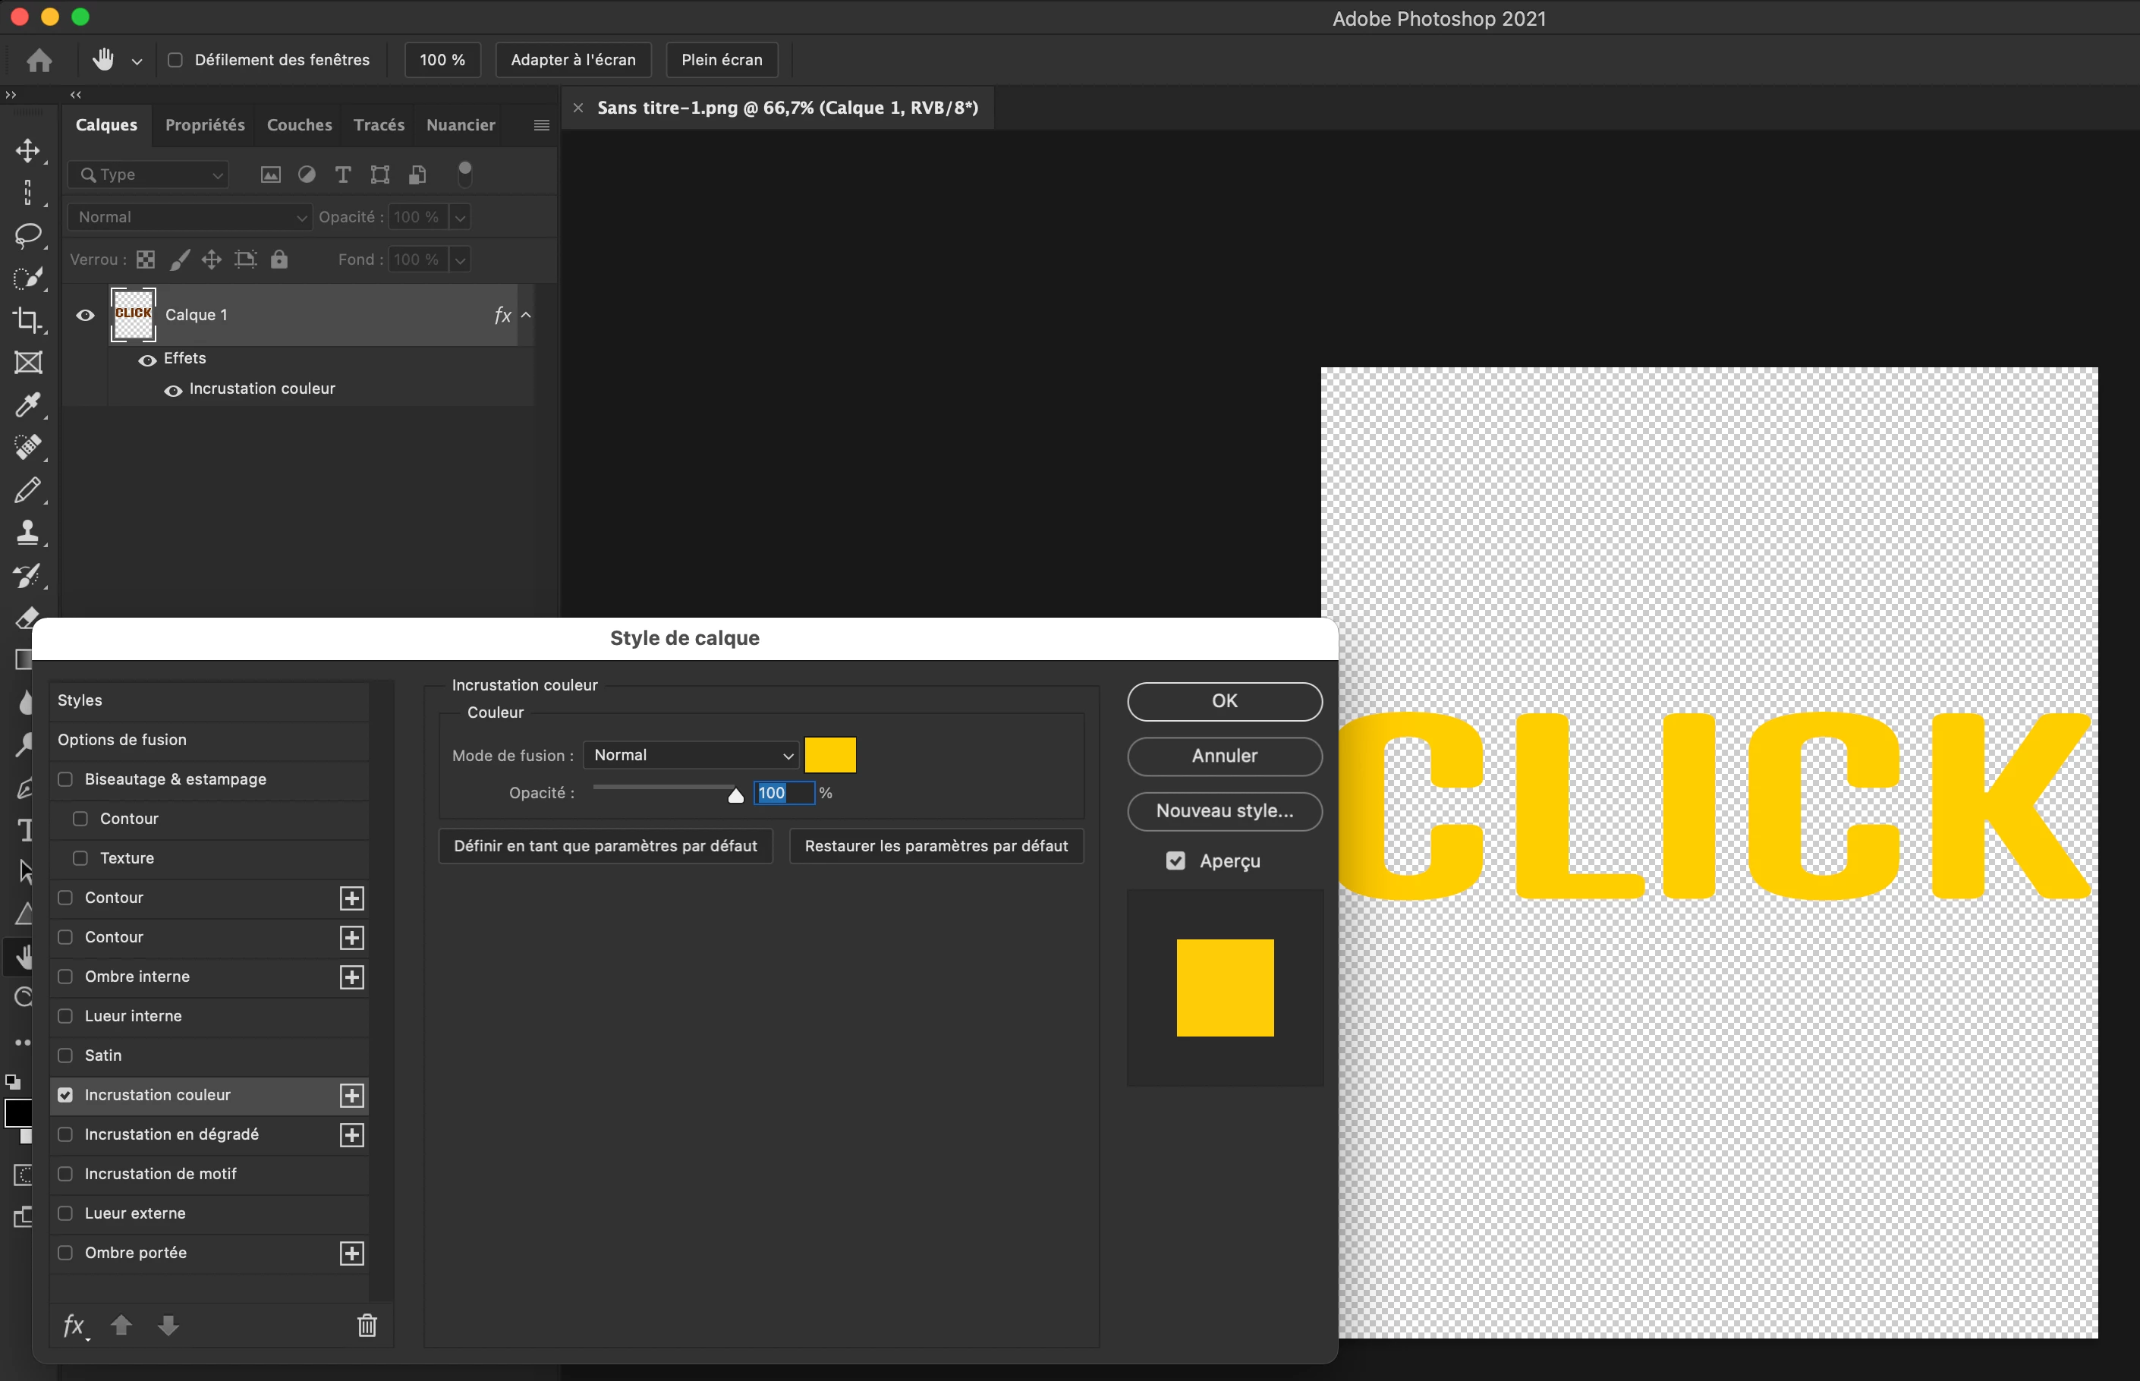Select the Lasso tool
This screenshot has height=1381, width=2140.
(28, 235)
